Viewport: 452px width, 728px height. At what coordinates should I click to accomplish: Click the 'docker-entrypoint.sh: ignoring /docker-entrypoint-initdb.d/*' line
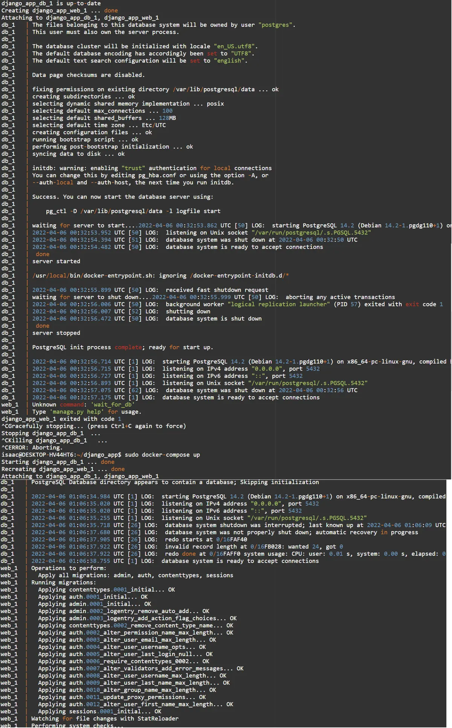tap(160, 276)
